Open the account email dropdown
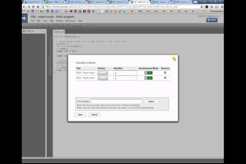This screenshot has height=164, width=246. pos(209,16)
